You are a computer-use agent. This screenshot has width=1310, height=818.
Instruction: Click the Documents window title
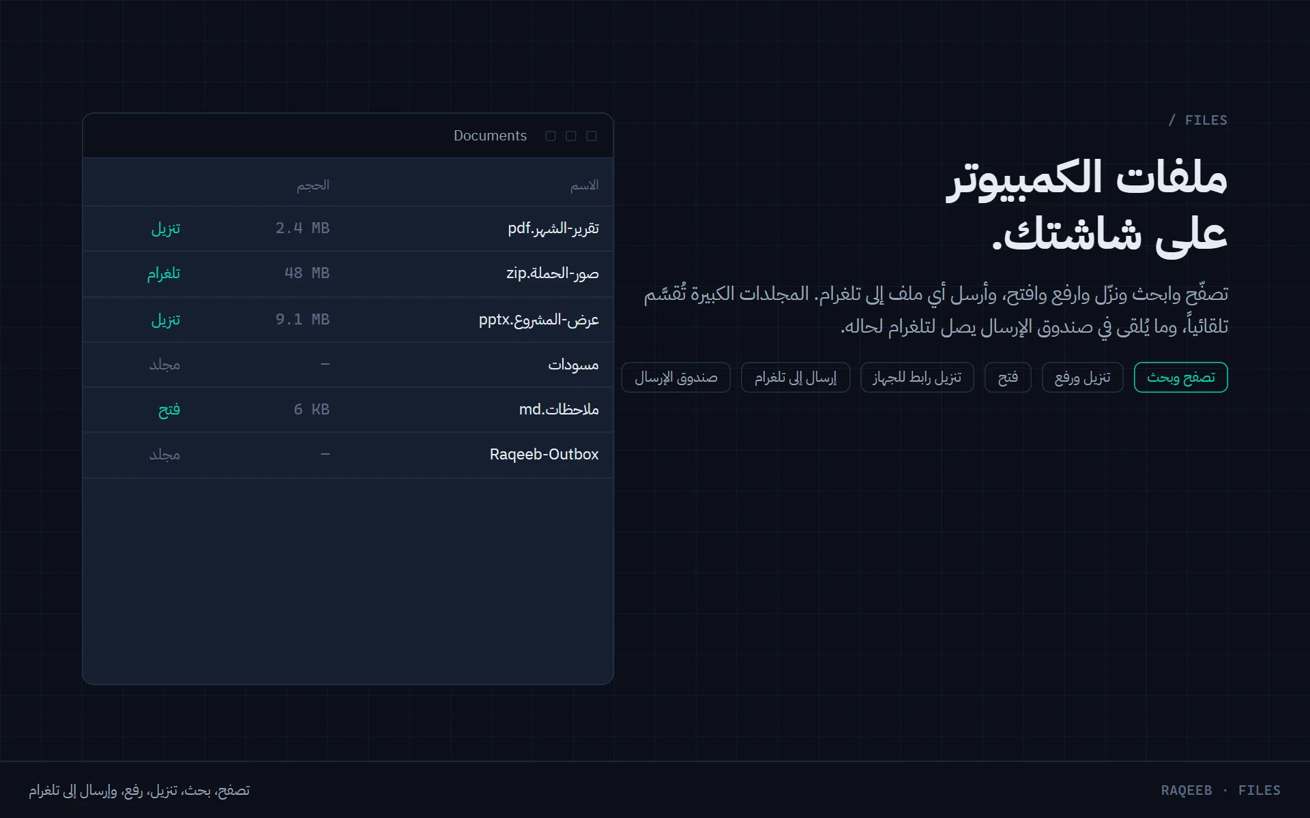pyautogui.click(x=490, y=136)
